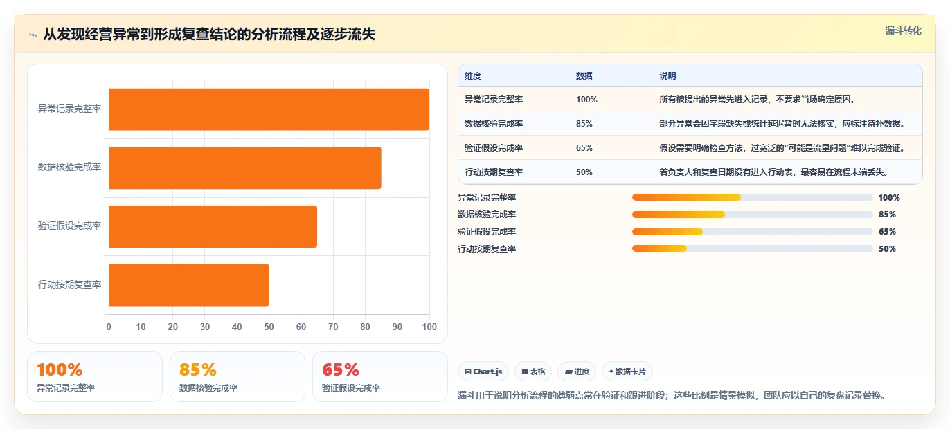Viewport: 950px width, 429px height.
Task: Click the 0 tick on the chart x-axis
Action: (x=109, y=327)
